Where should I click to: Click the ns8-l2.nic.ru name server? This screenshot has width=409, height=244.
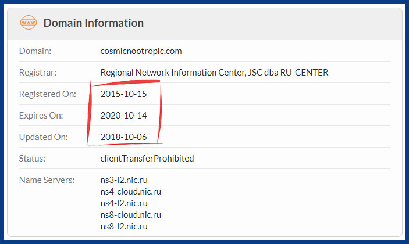(124, 227)
